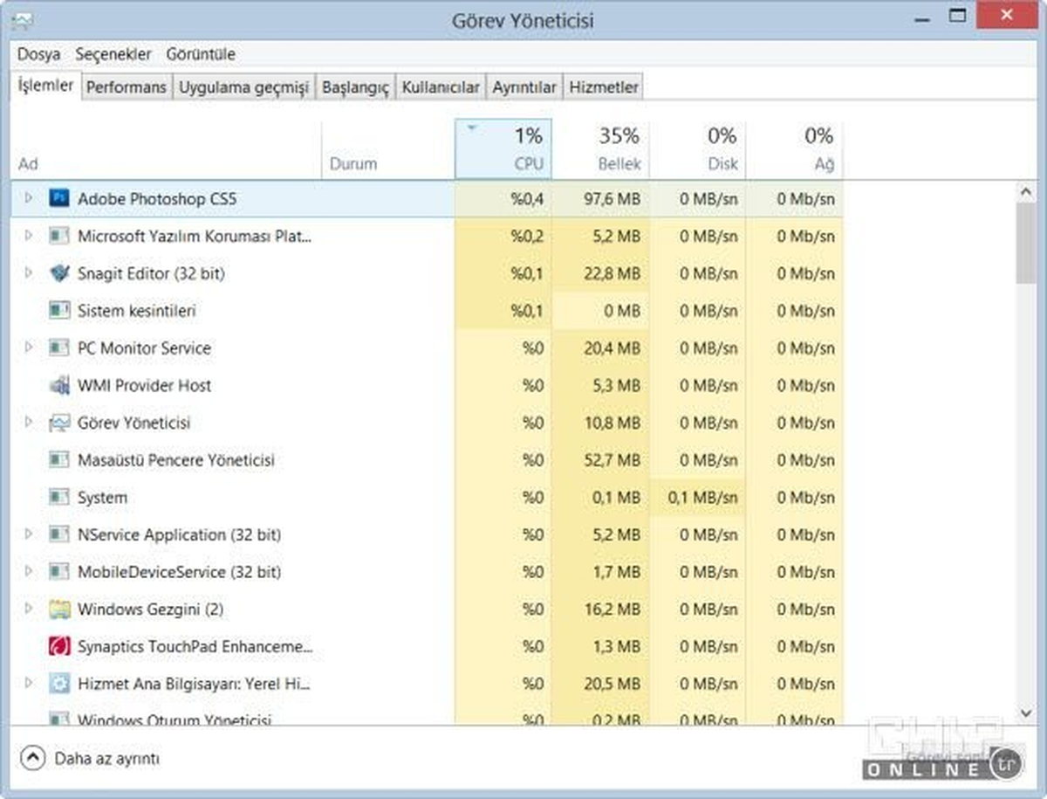Click the NService Application icon
This screenshot has height=799, width=1047.
(x=59, y=534)
